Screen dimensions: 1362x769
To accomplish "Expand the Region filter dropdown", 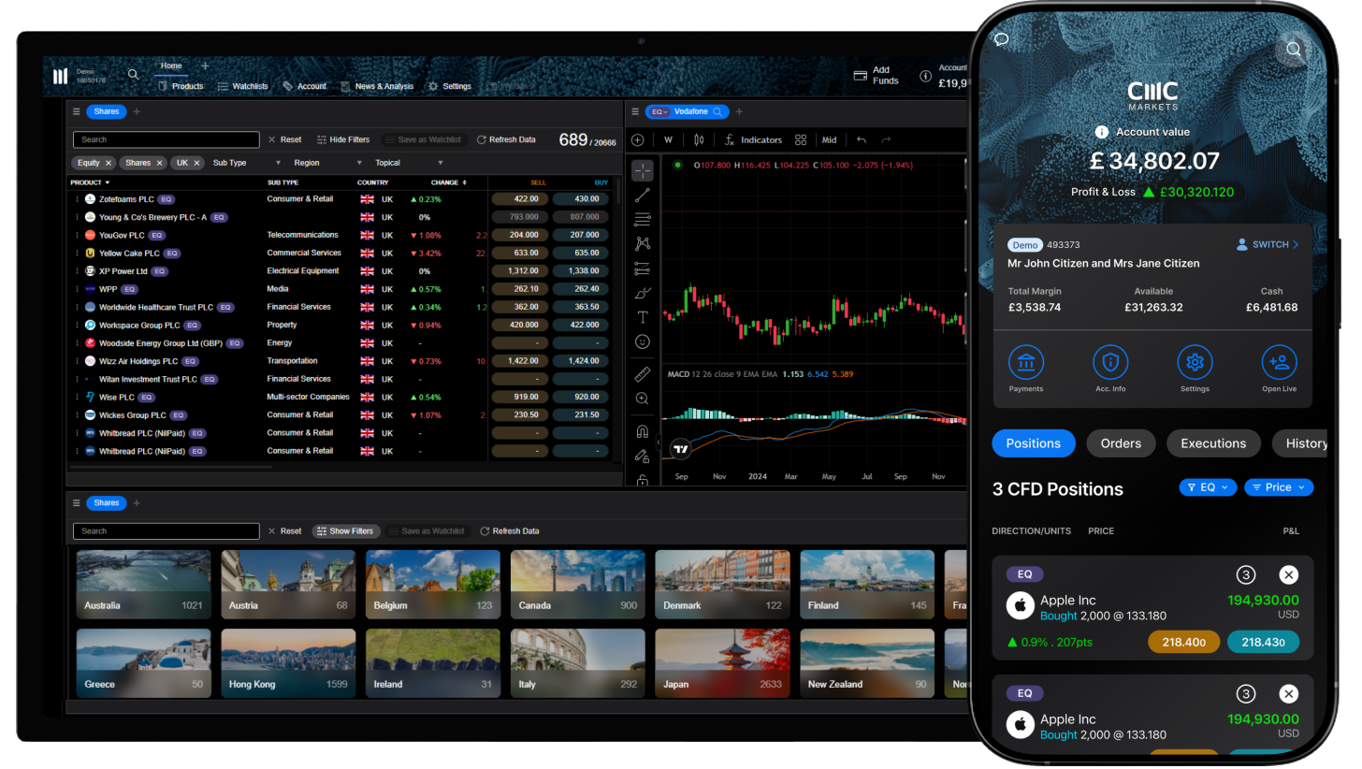I will coord(309,161).
